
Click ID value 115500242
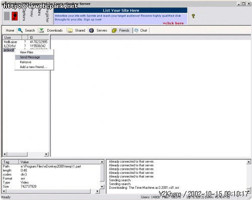(38, 46)
